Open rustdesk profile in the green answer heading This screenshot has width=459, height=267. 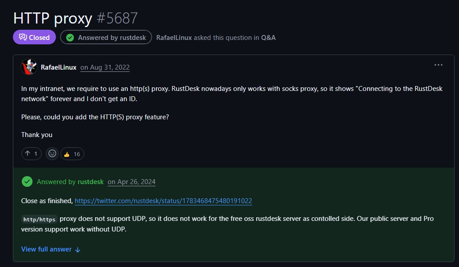coord(91,182)
